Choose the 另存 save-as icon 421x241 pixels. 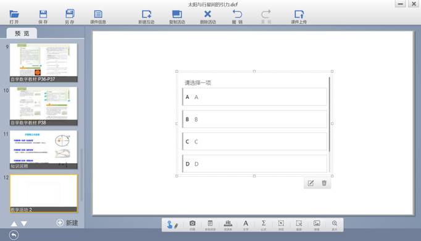click(x=70, y=17)
